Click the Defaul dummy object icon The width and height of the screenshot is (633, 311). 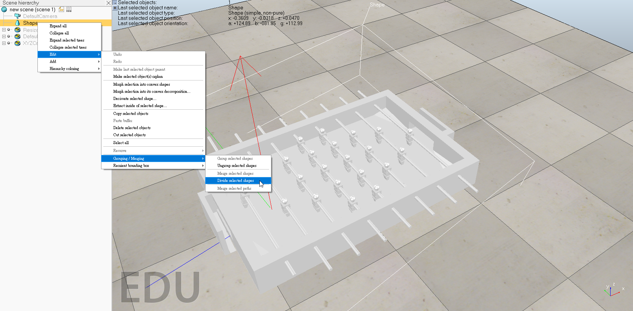pos(17,36)
